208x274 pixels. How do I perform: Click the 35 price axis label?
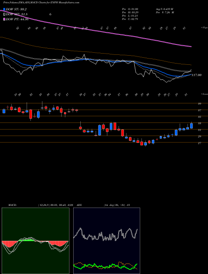click(x=199, y=117)
